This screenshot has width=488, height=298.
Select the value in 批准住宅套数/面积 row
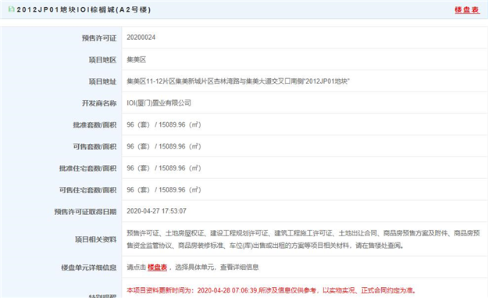(164, 168)
